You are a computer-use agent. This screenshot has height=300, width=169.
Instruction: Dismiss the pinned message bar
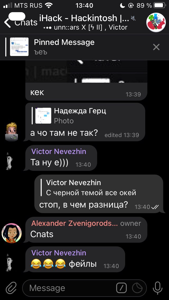[x=156, y=47]
